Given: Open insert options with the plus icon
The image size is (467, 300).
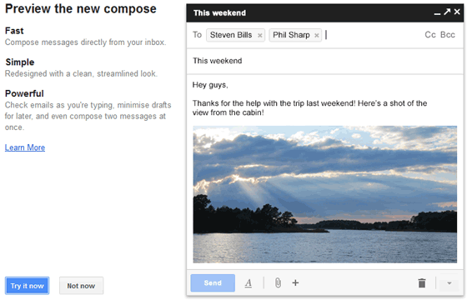Looking at the screenshot, I should pyautogui.click(x=295, y=282).
